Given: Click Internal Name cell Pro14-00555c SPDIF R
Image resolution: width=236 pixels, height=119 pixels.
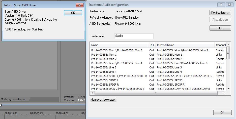Looking at the screenshot, I should (x=171, y=85).
